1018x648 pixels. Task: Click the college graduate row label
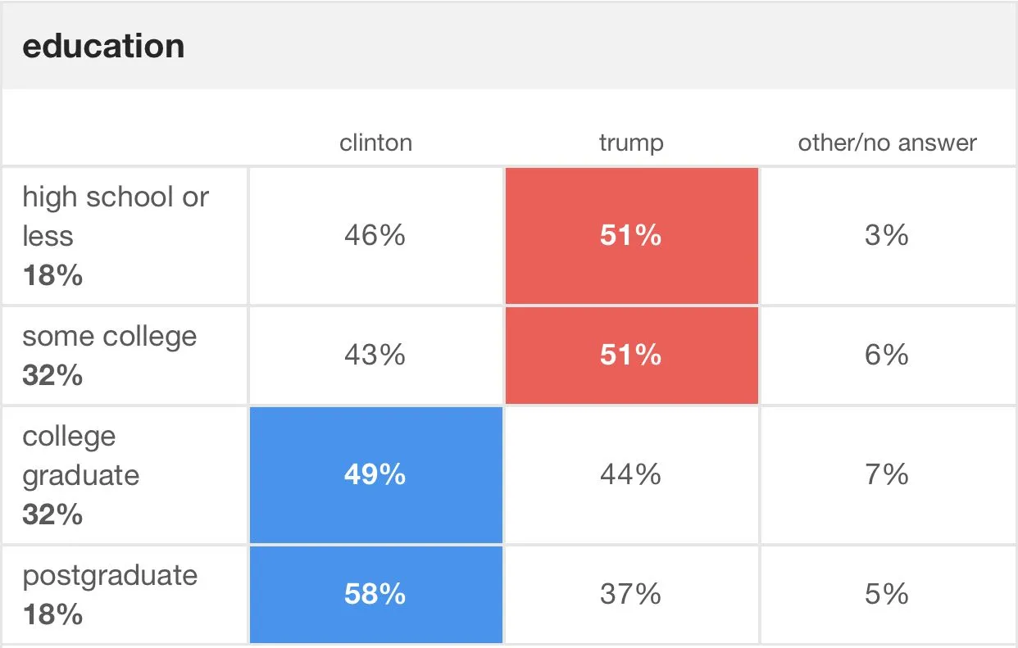pos(80,456)
